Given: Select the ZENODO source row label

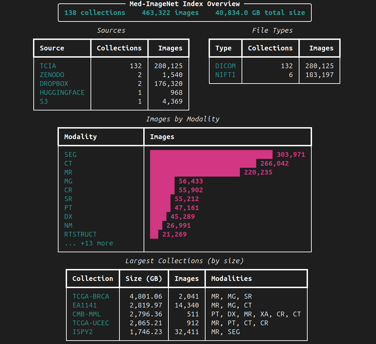Looking at the screenshot, I should coord(52,75).
